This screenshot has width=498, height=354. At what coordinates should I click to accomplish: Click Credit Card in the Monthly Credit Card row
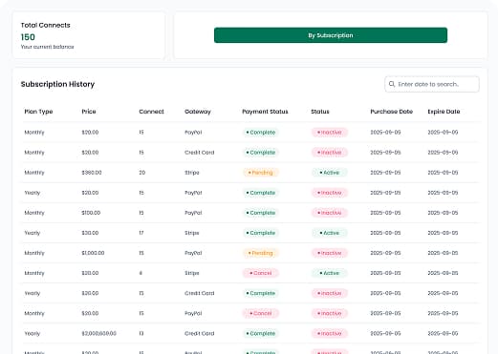(200, 153)
